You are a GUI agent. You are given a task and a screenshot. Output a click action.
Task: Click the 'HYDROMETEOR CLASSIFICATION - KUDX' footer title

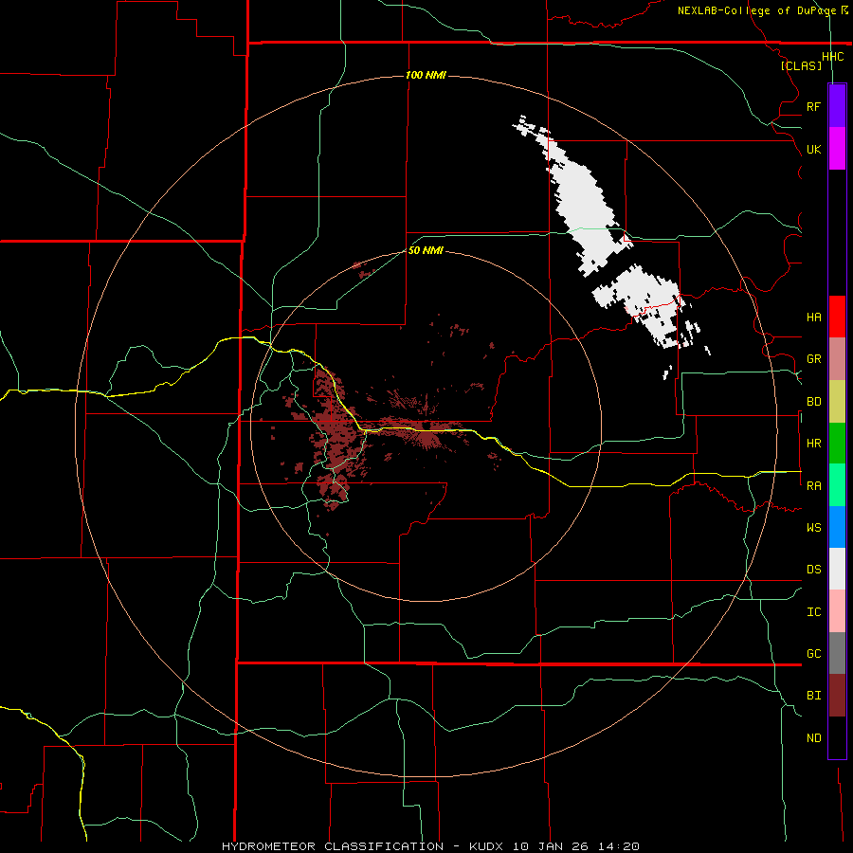[363, 846]
